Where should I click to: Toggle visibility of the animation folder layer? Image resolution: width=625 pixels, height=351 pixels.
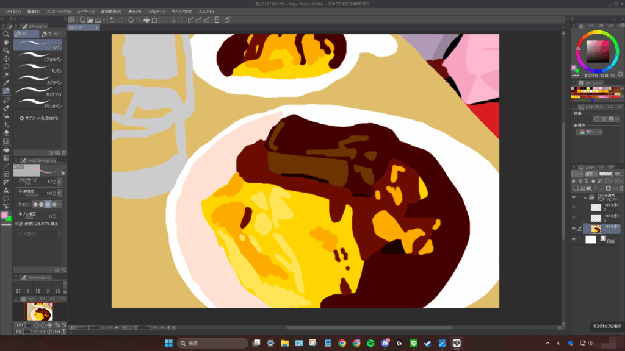pyautogui.click(x=574, y=197)
